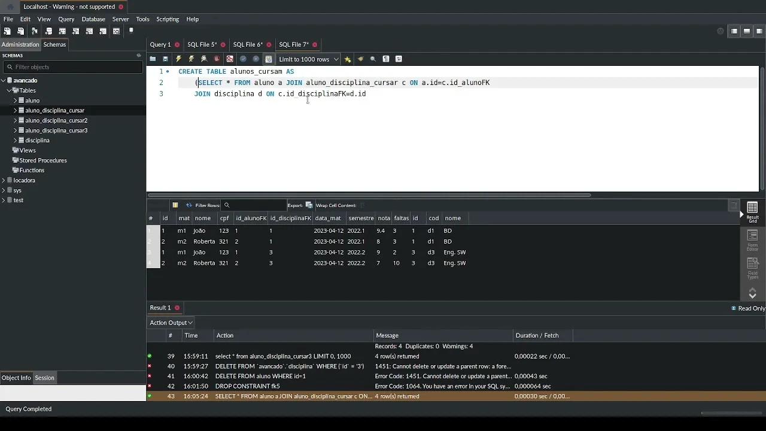Expand the aluno table tree node
766x431 pixels.
click(16, 101)
